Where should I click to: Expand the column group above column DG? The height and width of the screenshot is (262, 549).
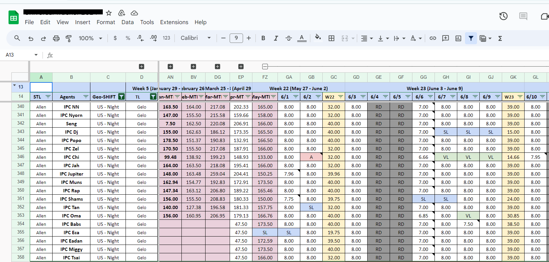pos(218,67)
